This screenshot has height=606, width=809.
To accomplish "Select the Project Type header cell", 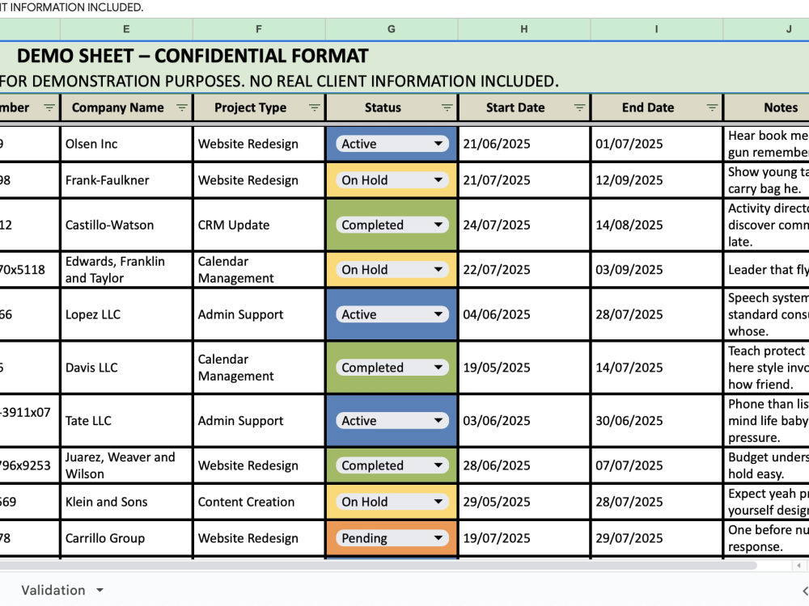I will (259, 107).
